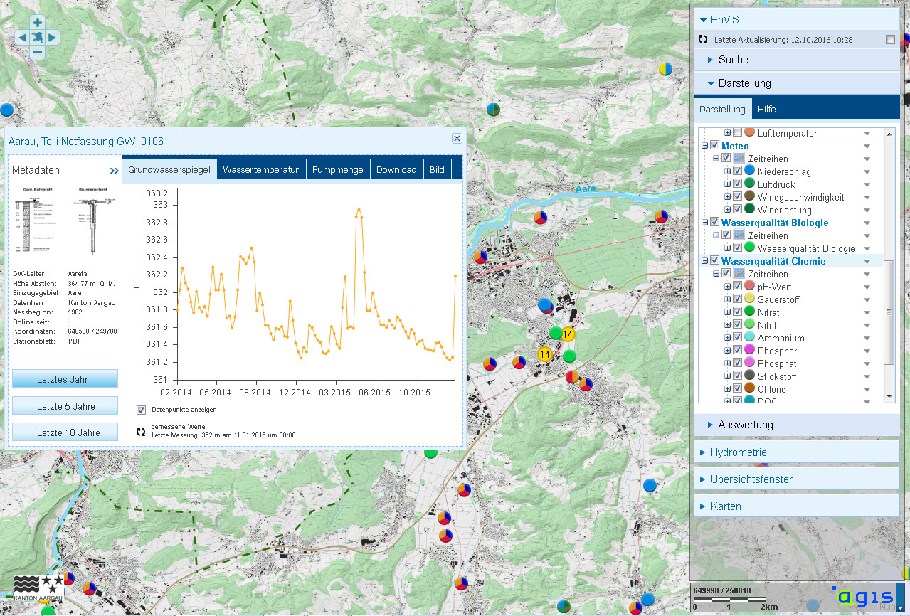Uncheck the Lufttemperatur layer checkbox
Viewport: 910px width, 616px height.
coord(736,133)
